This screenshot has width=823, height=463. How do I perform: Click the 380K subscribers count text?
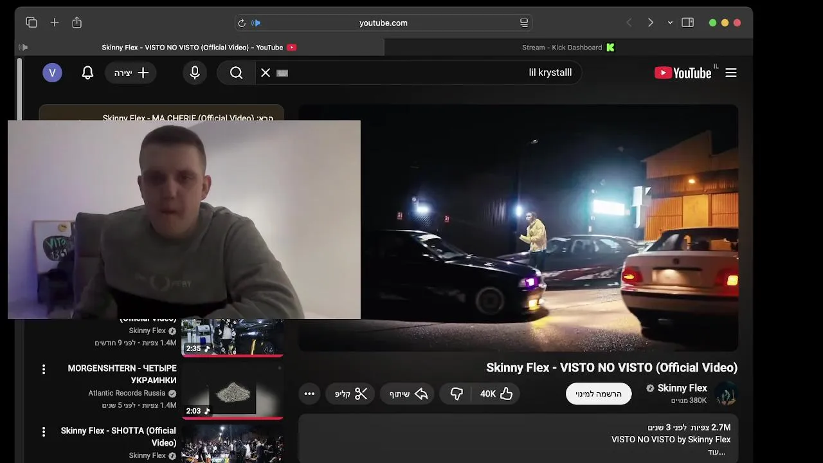(689, 401)
